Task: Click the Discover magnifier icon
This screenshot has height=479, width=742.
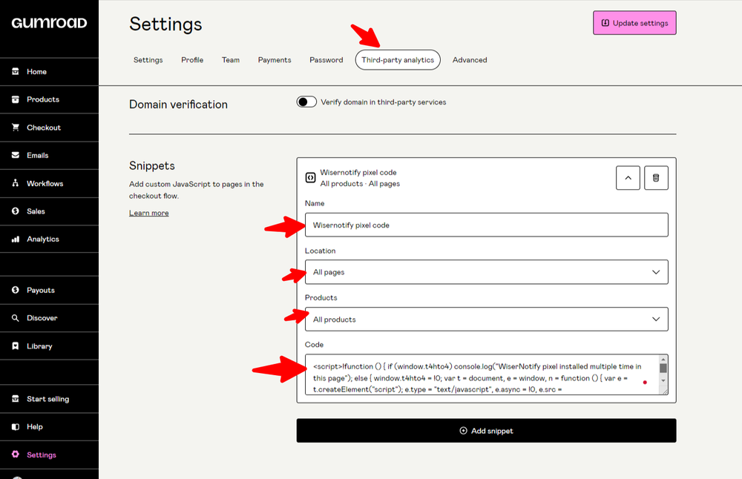Action: pos(15,318)
